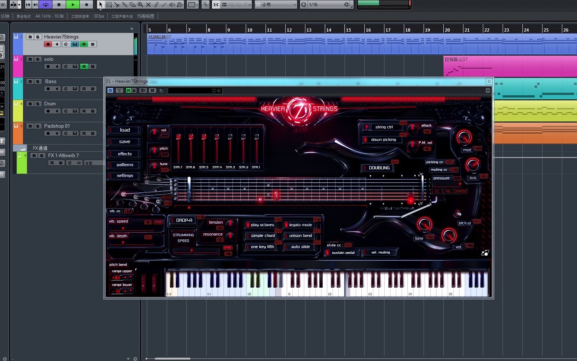
Task: Mute the Heavier7Strings track
Action: [30, 37]
